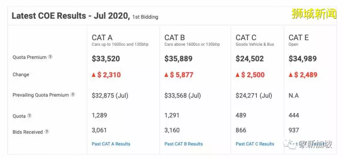The height and width of the screenshot is (159, 343).
Task: Click the Quota help question mark
Action: pyautogui.click(x=30, y=115)
